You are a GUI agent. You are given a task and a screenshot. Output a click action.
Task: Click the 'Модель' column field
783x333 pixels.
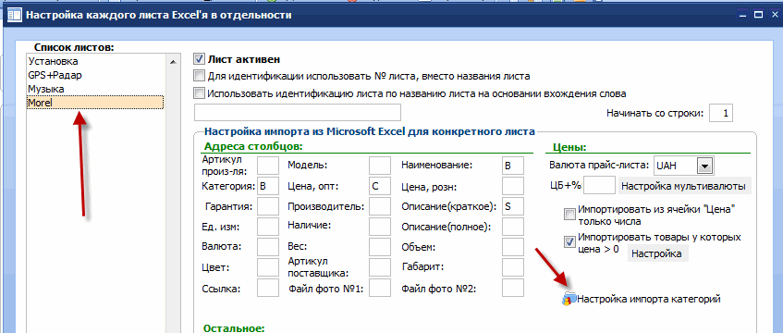pos(380,166)
